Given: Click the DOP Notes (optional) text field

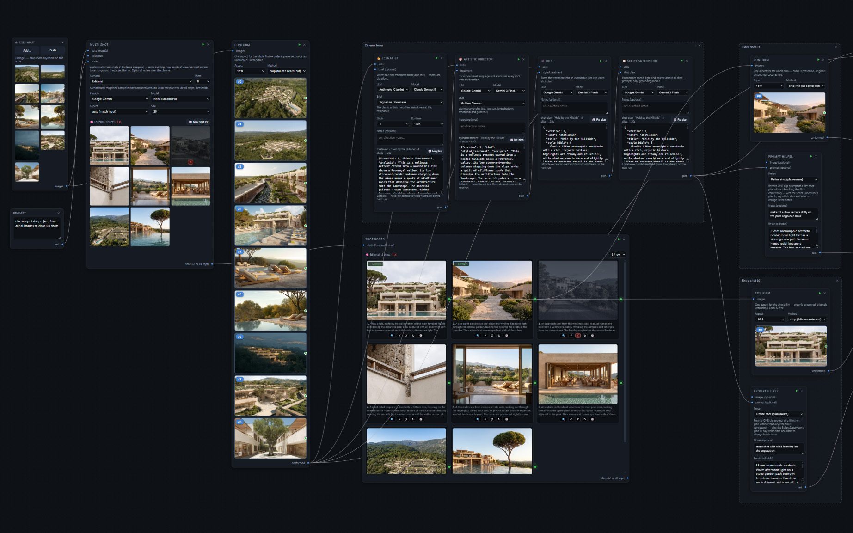Looking at the screenshot, I should (574, 108).
